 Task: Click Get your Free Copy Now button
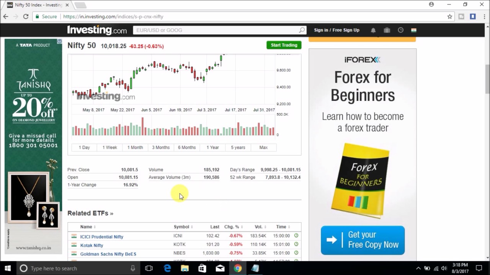[363, 240]
